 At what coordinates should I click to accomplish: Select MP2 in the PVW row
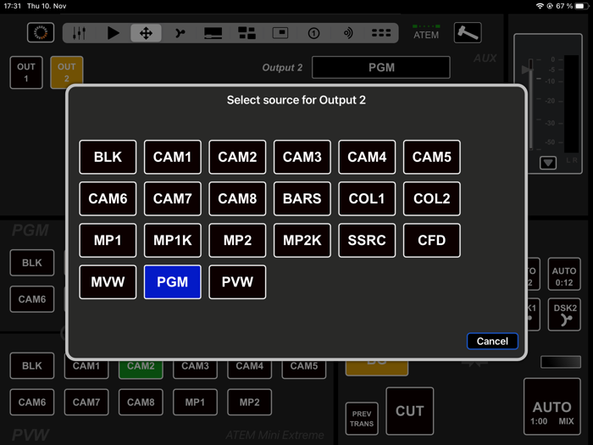[250, 402]
